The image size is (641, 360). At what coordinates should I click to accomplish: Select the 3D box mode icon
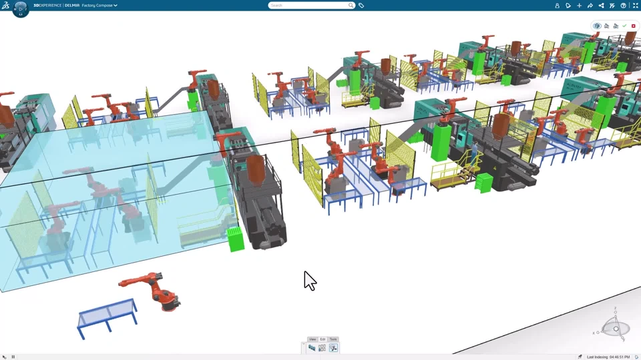(597, 26)
